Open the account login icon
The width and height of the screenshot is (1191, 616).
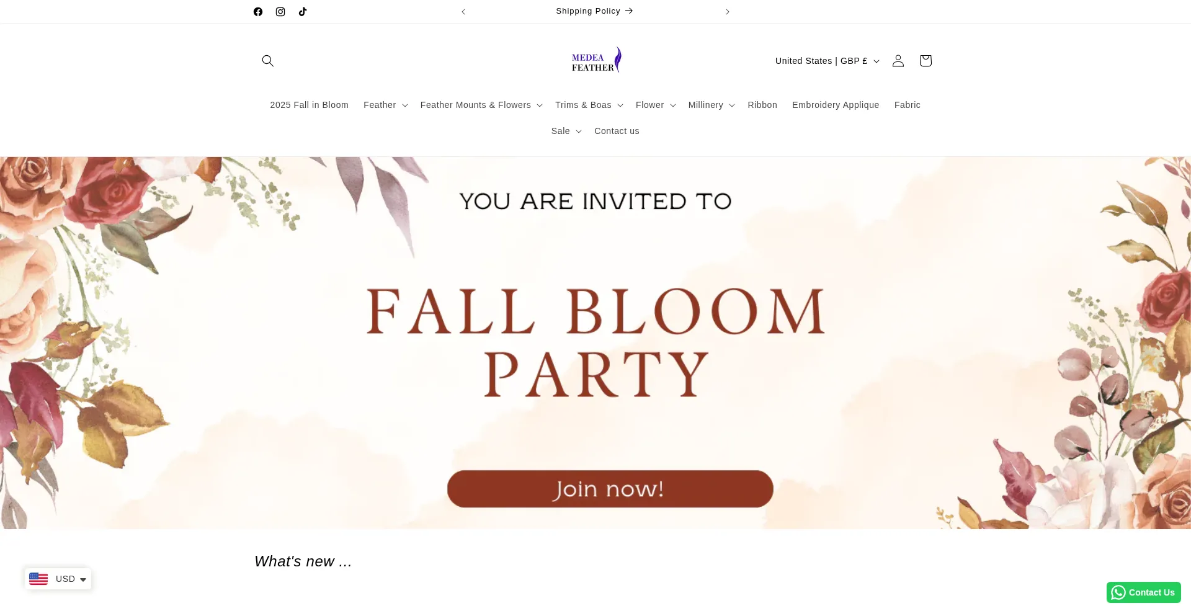898,61
